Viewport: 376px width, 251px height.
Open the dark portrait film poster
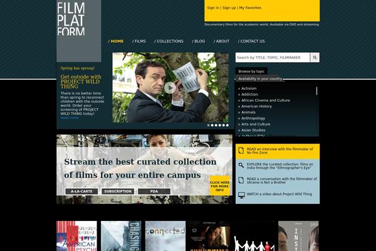coord(210,236)
